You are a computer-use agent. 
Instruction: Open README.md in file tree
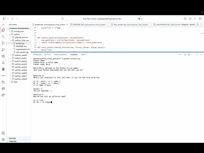(x=18, y=46)
